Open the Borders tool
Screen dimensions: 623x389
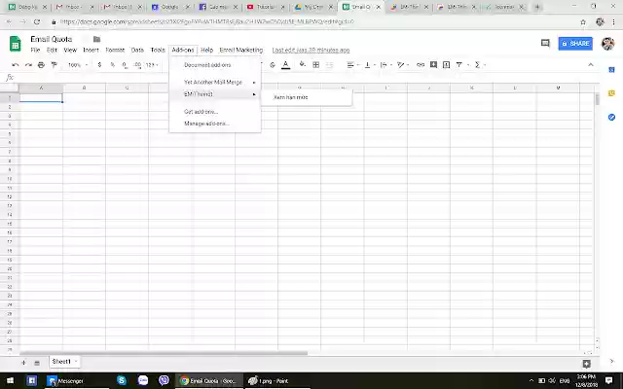[x=315, y=65]
